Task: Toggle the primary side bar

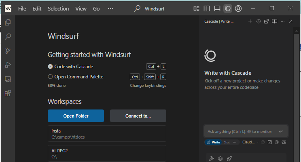Action: (x=207, y=8)
